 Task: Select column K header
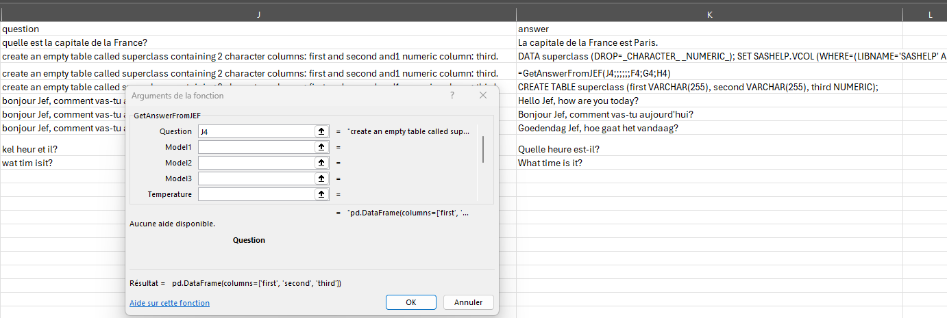point(709,14)
